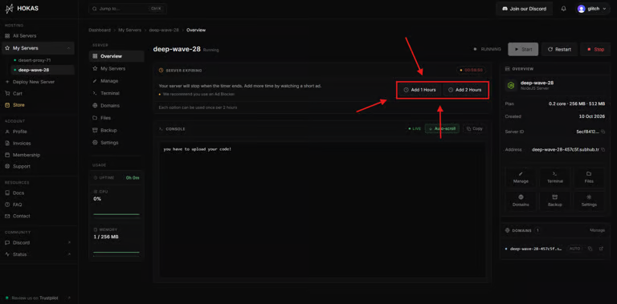Focus the Jump to search field

(x=128, y=9)
